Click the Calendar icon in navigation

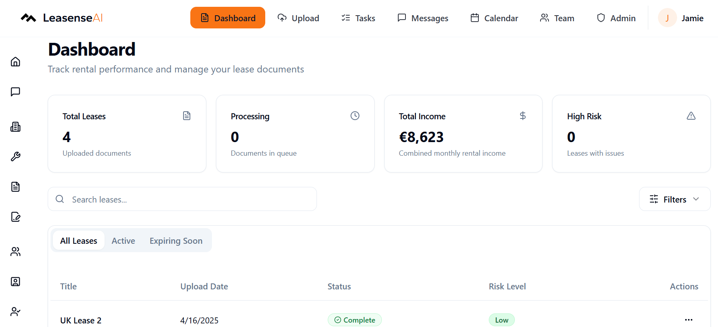click(475, 18)
